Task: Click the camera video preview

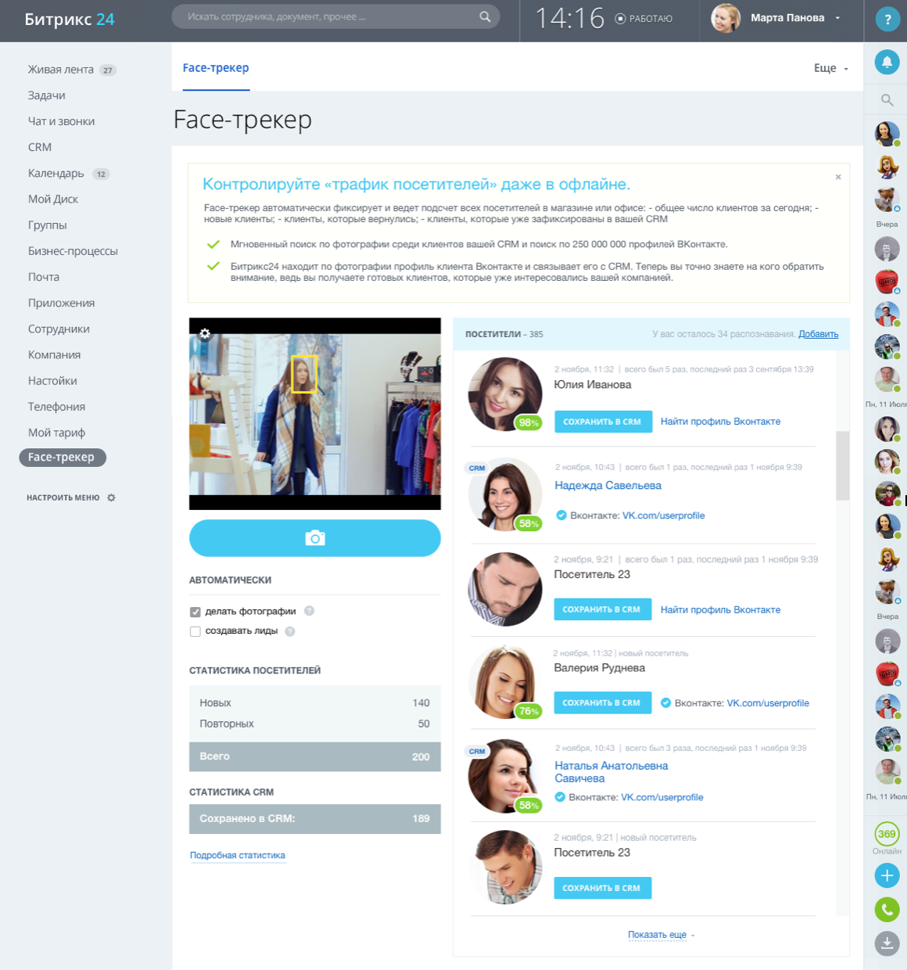Action: click(315, 414)
